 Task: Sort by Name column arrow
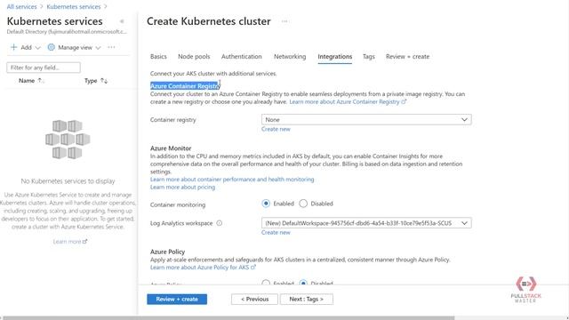click(x=40, y=81)
